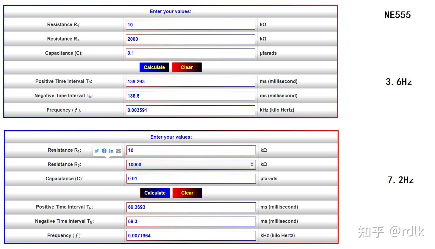This screenshot has height=249, width=435.
Task: Select Frequency field showing 0.0071964
Action: 191,236
